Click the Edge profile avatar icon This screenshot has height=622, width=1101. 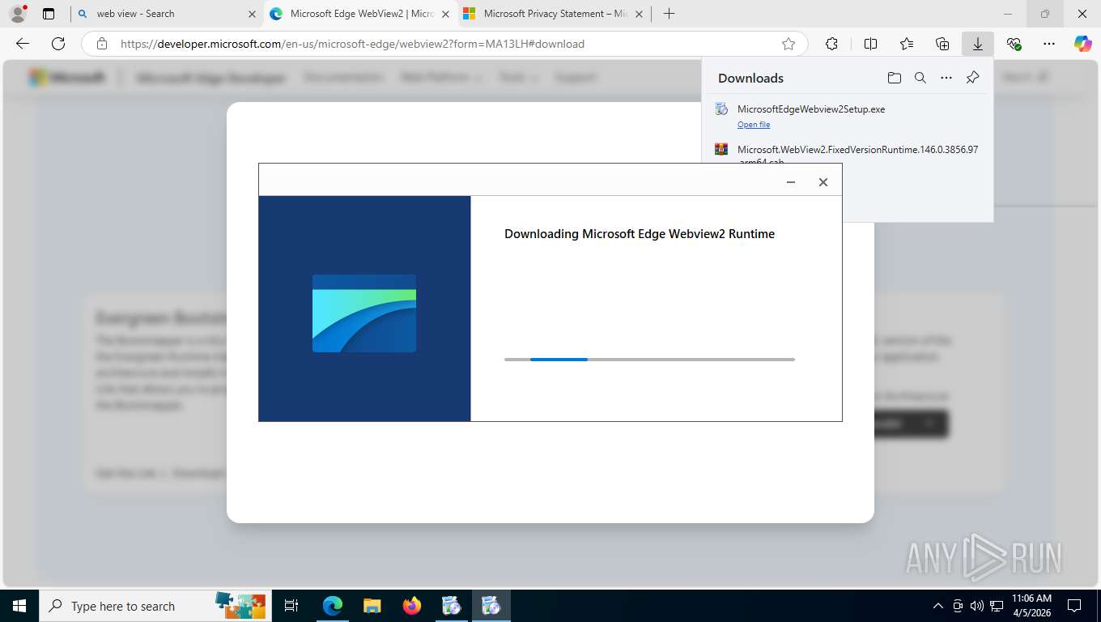pyautogui.click(x=18, y=14)
